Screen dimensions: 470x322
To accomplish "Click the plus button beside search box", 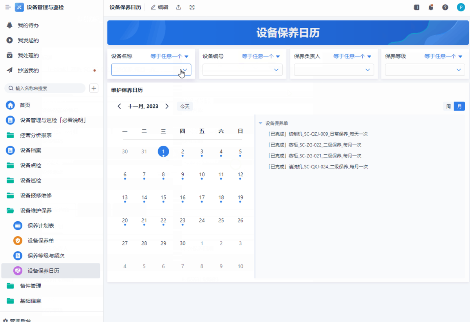I will click(94, 88).
